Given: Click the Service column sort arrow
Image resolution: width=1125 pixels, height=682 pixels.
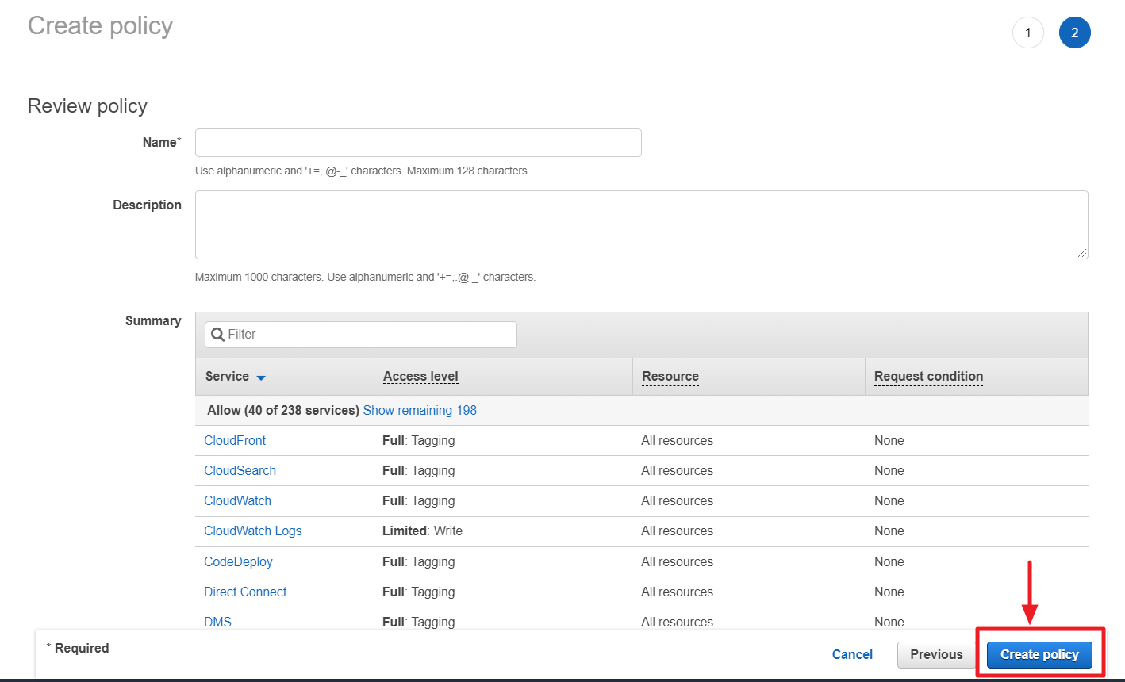Looking at the screenshot, I should tap(261, 377).
